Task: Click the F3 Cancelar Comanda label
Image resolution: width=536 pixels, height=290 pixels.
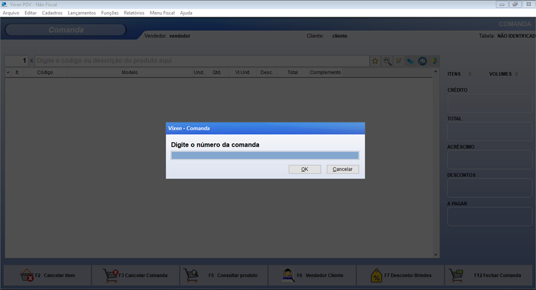Action: pyautogui.click(x=143, y=275)
